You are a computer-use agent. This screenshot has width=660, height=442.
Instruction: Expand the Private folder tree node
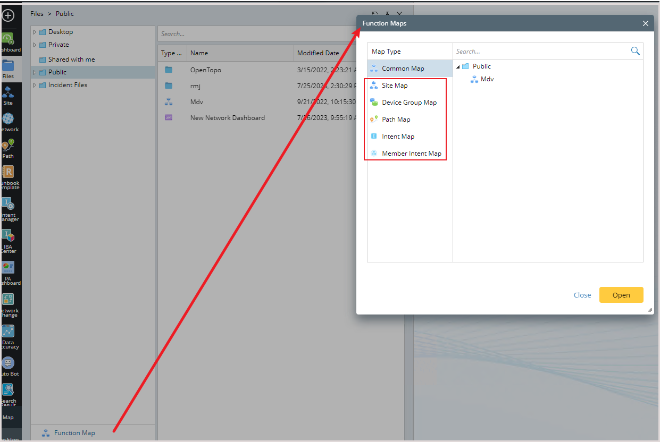(35, 45)
